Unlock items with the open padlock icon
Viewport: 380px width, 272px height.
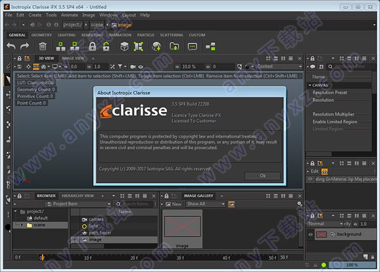pos(106,46)
